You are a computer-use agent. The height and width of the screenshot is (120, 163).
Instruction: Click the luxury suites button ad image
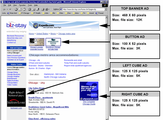point(37,42)
